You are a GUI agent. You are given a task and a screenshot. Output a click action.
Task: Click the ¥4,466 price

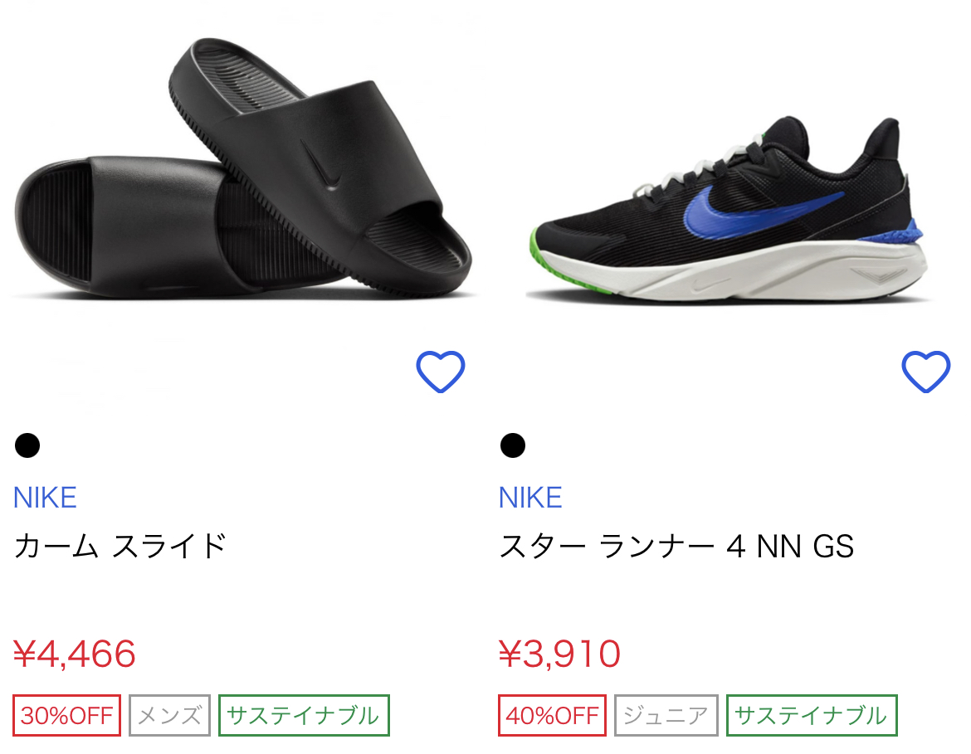coord(75,654)
